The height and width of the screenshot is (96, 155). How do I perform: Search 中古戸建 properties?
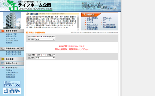point(90,23)
